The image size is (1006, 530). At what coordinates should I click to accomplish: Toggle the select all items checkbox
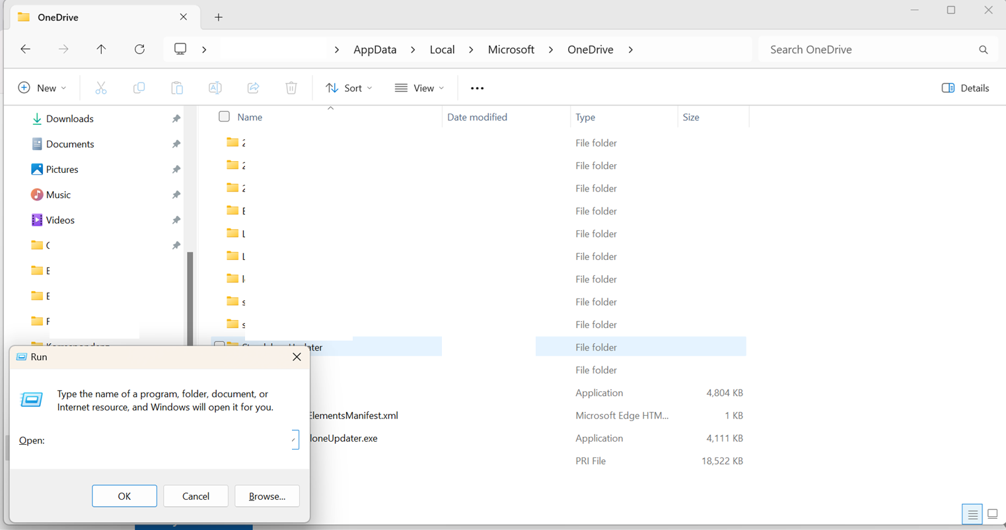[224, 117]
